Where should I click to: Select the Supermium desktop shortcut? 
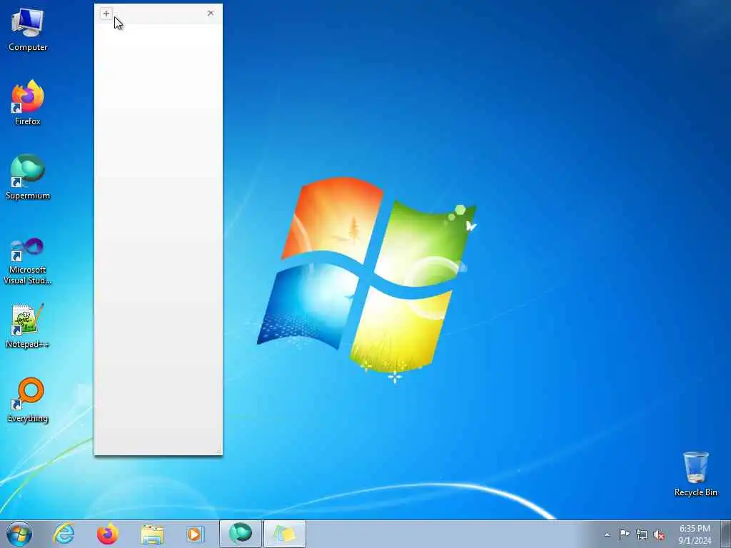click(28, 177)
